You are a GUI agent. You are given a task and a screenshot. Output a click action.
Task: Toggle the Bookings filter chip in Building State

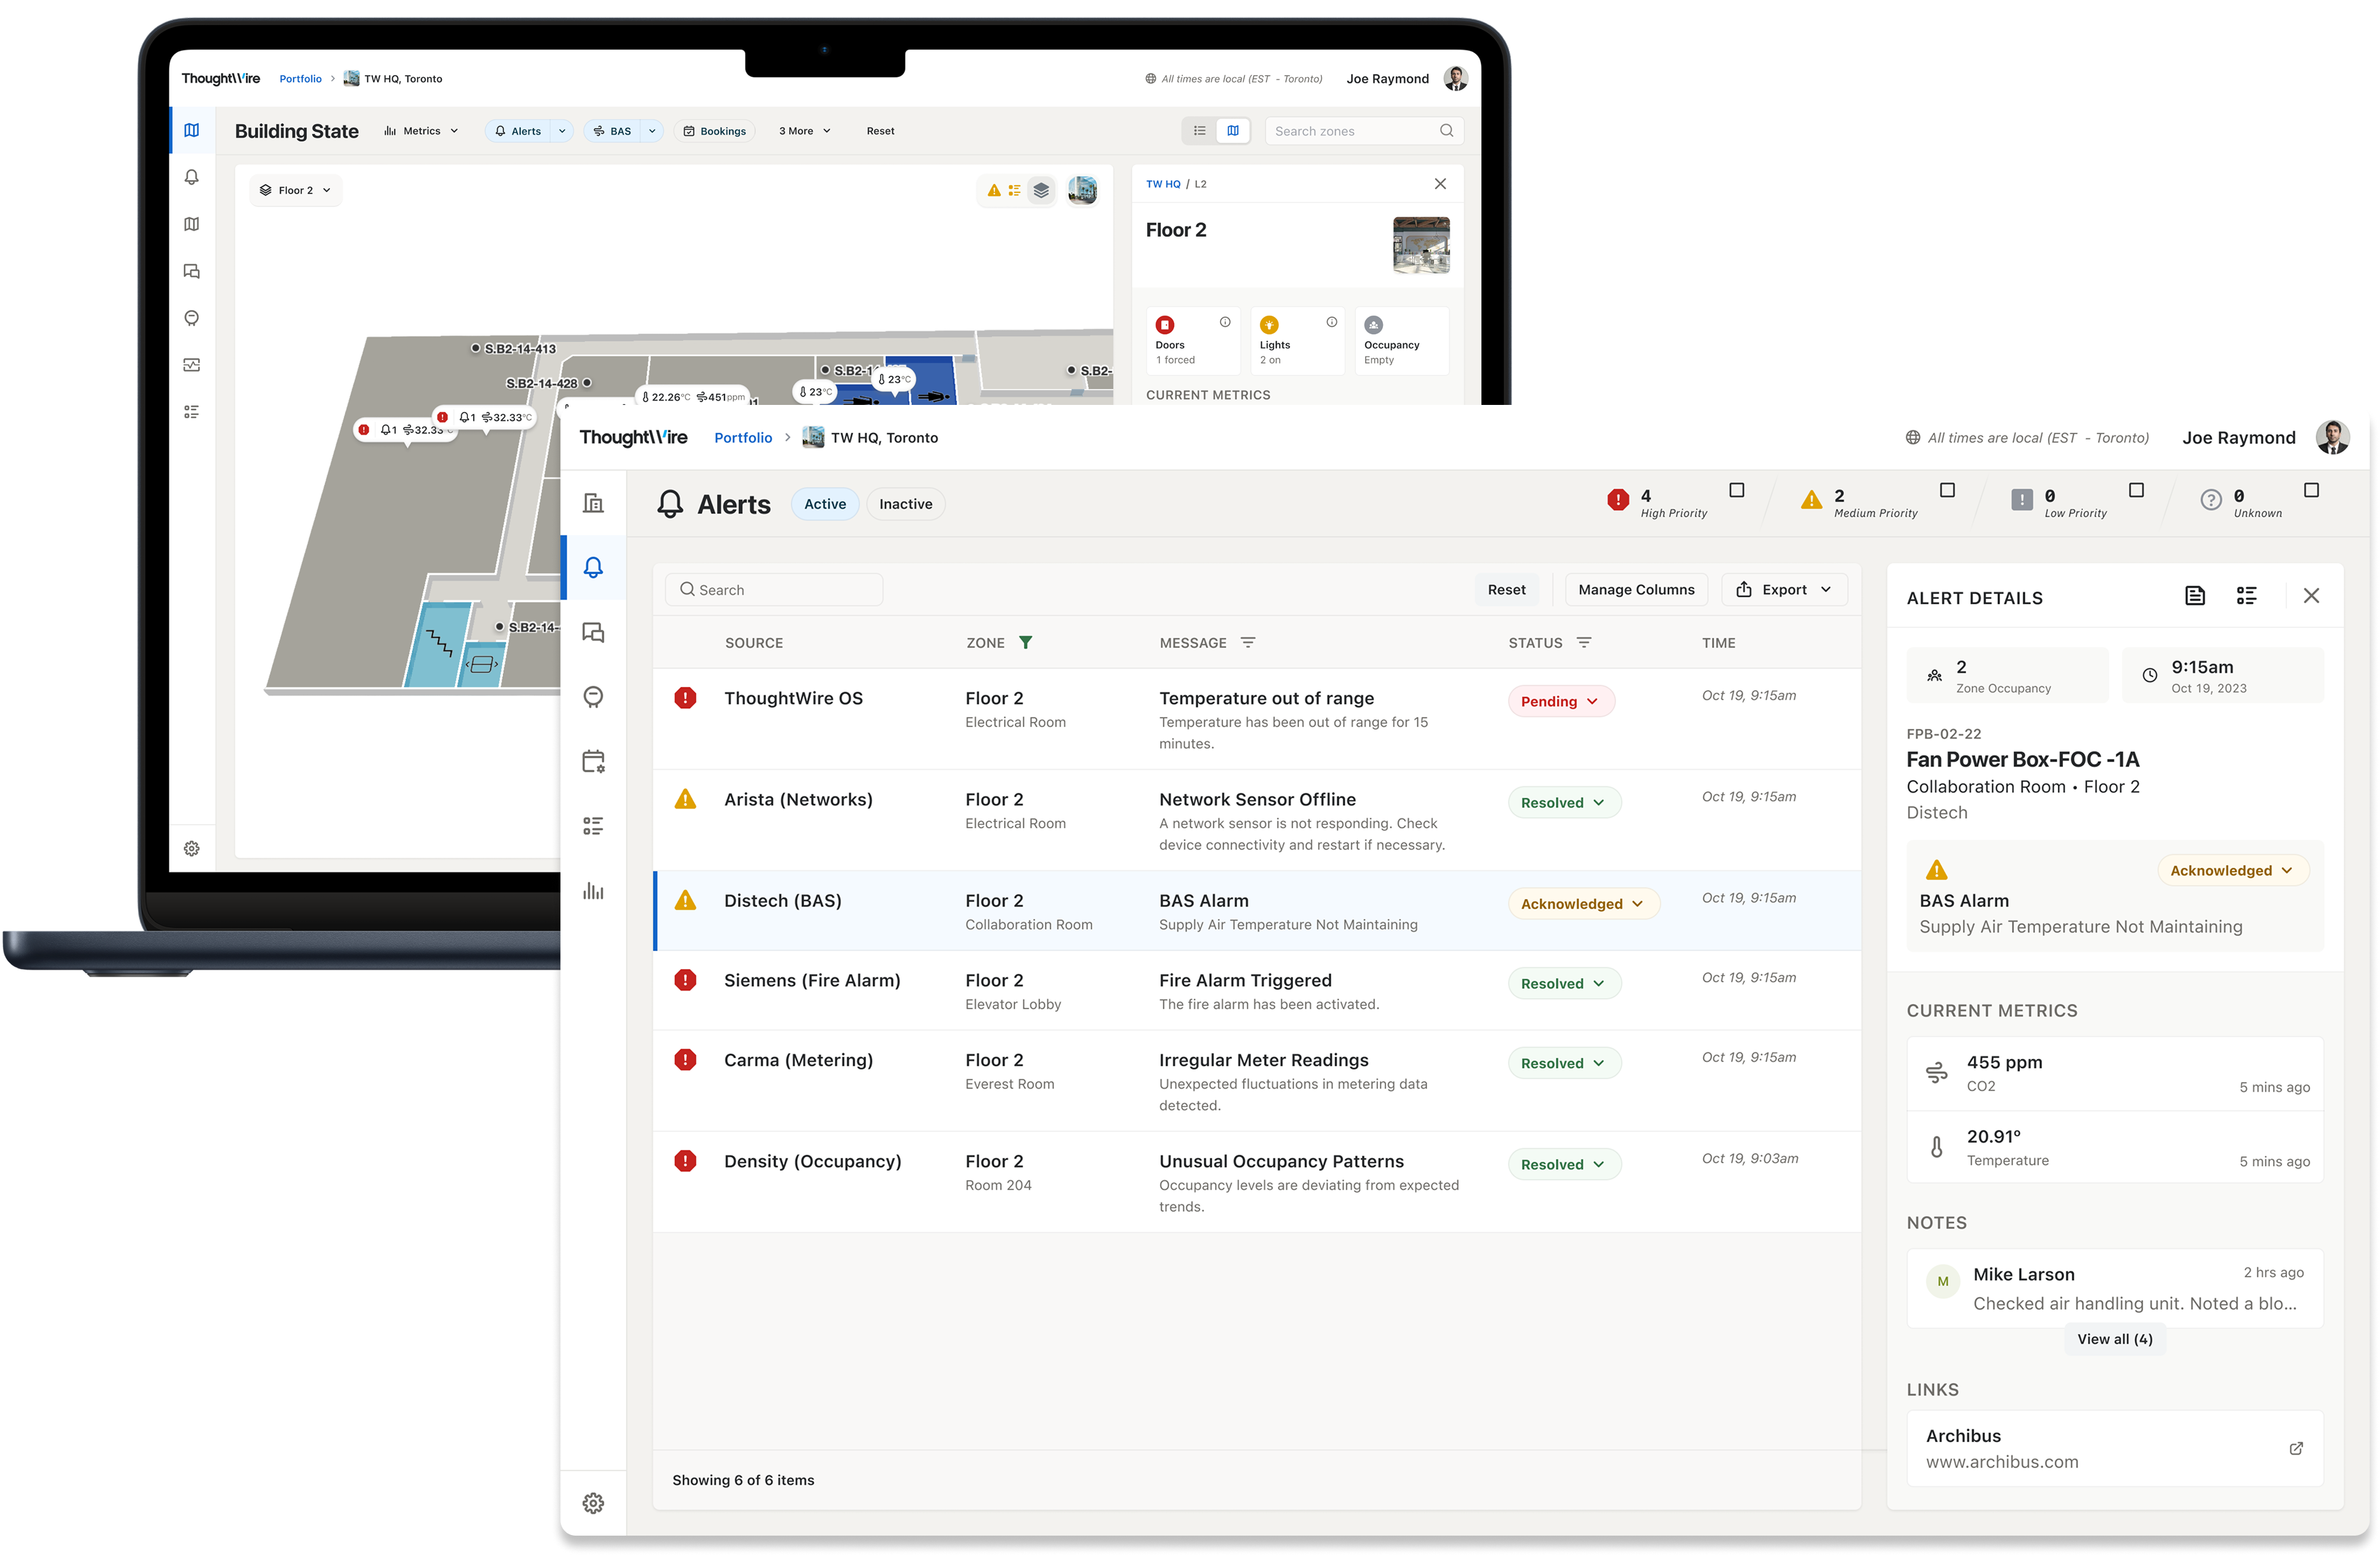pyautogui.click(x=715, y=130)
